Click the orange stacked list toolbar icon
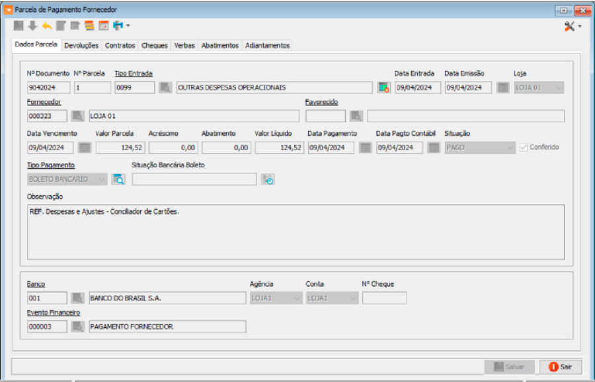The height and width of the screenshot is (382, 595). click(89, 26)
